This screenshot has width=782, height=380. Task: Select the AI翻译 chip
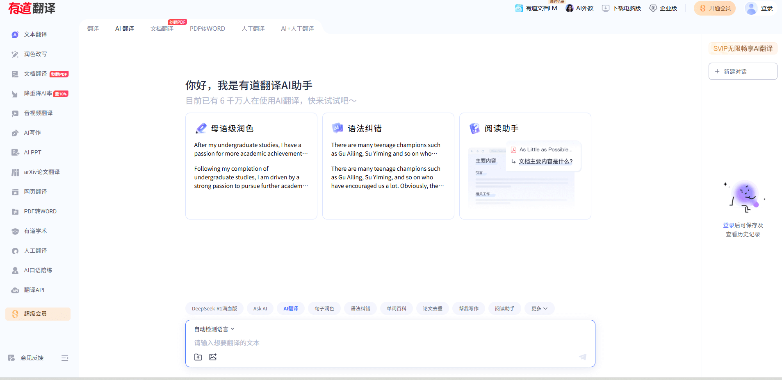pos(291,309)
